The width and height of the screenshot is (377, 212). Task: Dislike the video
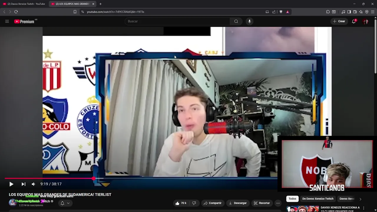pos(194,203)
